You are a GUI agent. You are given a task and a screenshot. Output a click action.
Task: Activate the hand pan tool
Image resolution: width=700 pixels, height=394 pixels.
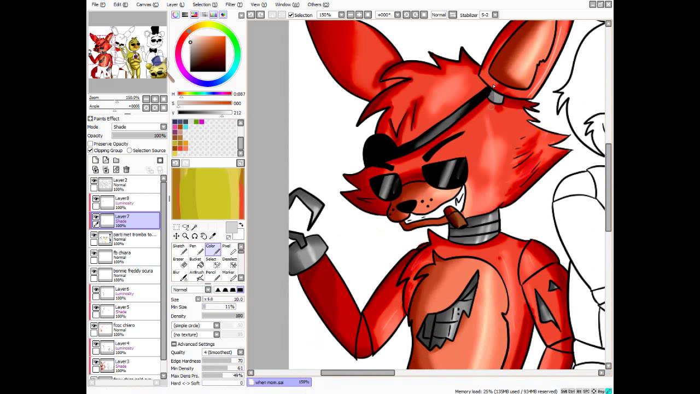[203, 236]
